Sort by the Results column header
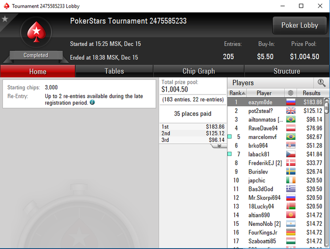330x249 pixels. pyautogui.click(x=312, y=93)
